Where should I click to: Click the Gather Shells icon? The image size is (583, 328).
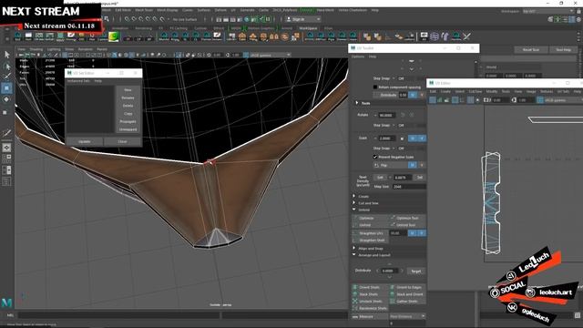point(393,302)
